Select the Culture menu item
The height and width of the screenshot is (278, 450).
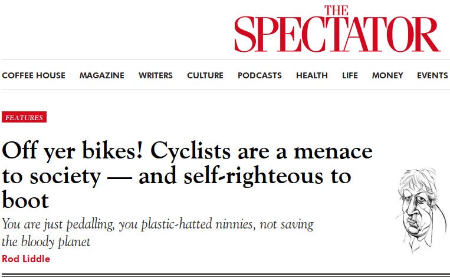point(205,75)
